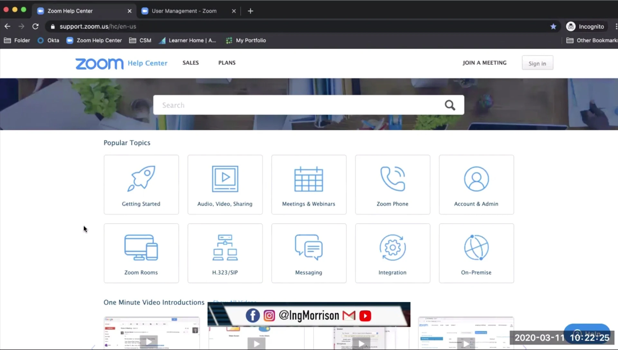
Task: Open the Messaging chat bubbles icon
Action: pos(309,247)
